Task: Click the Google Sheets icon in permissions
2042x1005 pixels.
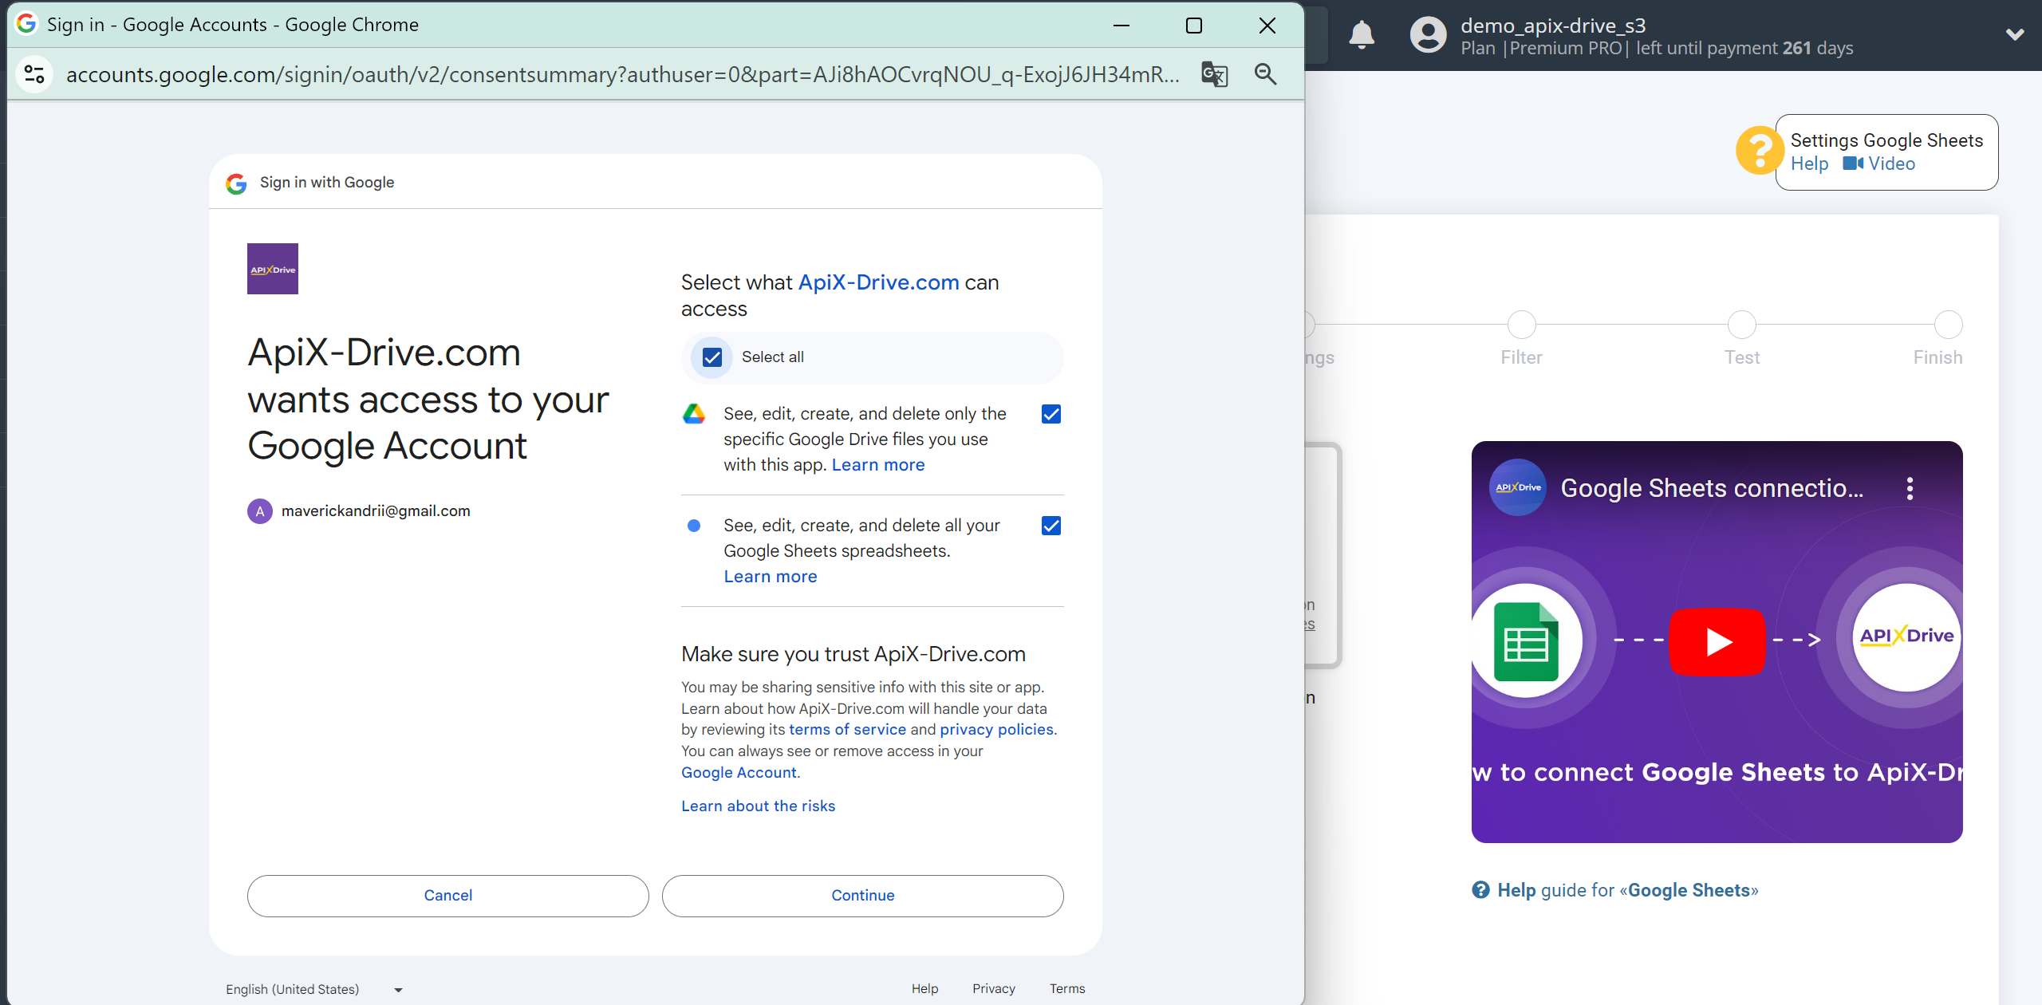Action: (694, 525)
